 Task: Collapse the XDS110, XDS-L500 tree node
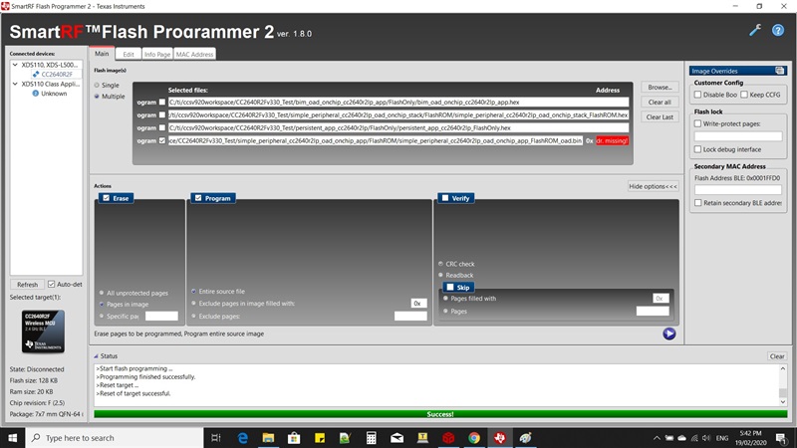pyautogui.click(x=15, y=65)
